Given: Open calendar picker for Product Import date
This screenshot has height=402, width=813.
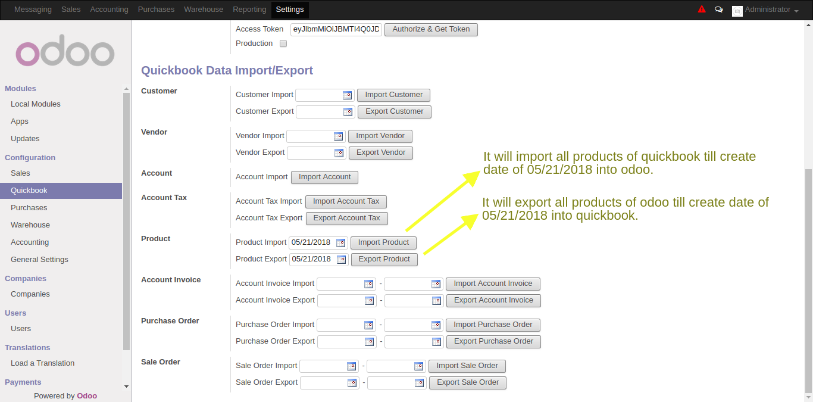Looking at the screenshot, I should (340, 243).
